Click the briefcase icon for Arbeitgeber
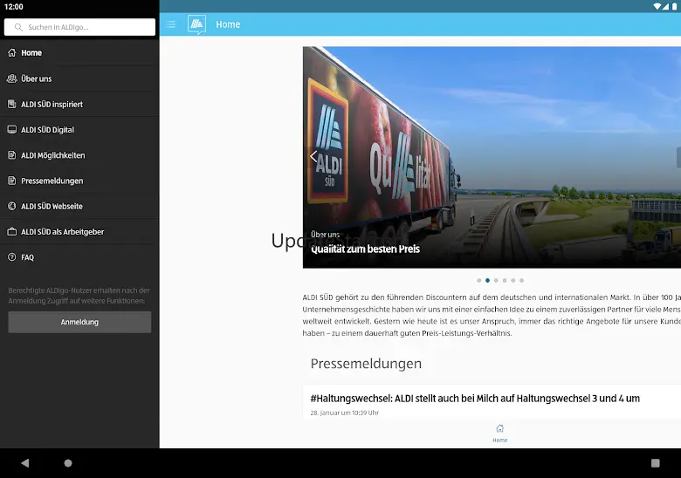The image size is (681, 478). point(12,232)
